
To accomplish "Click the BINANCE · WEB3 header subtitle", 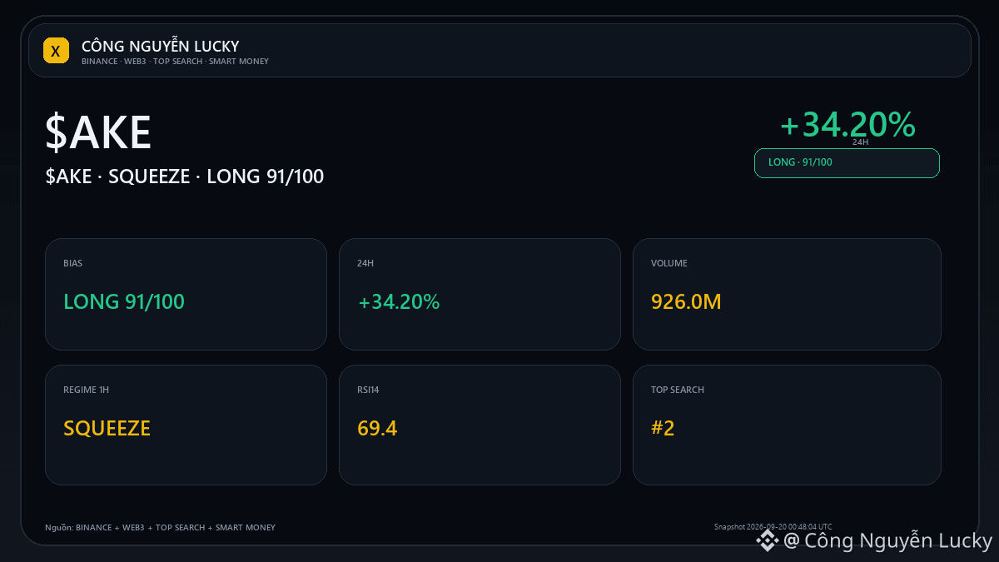I will point(175,62).
